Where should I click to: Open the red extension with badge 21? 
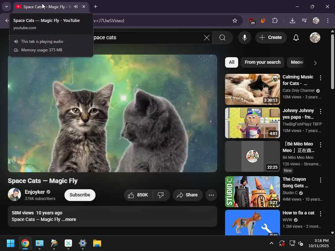(x=252, y=21)
